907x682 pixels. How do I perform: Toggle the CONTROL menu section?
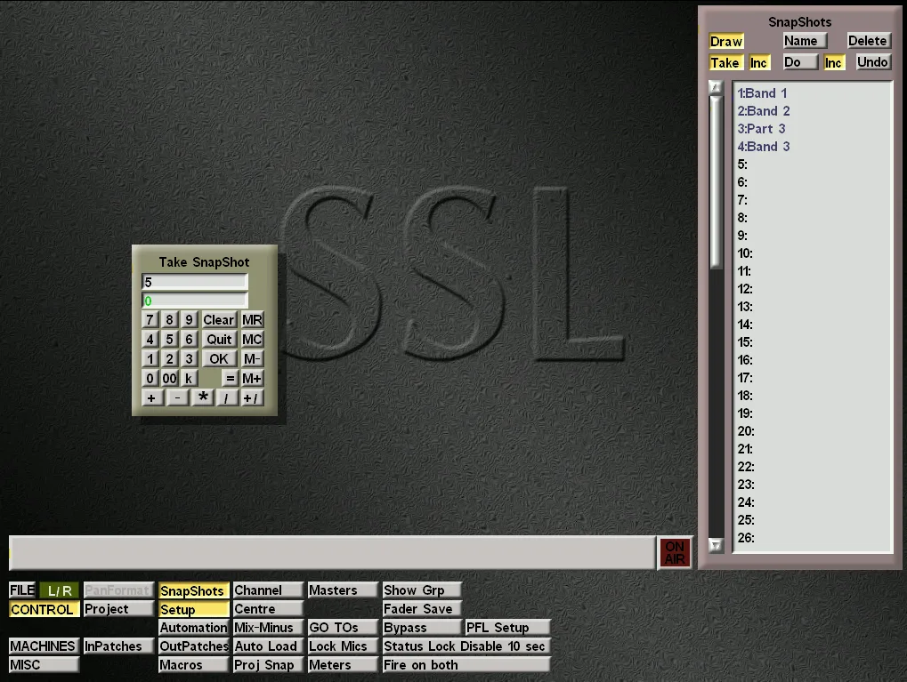(44, 609)
